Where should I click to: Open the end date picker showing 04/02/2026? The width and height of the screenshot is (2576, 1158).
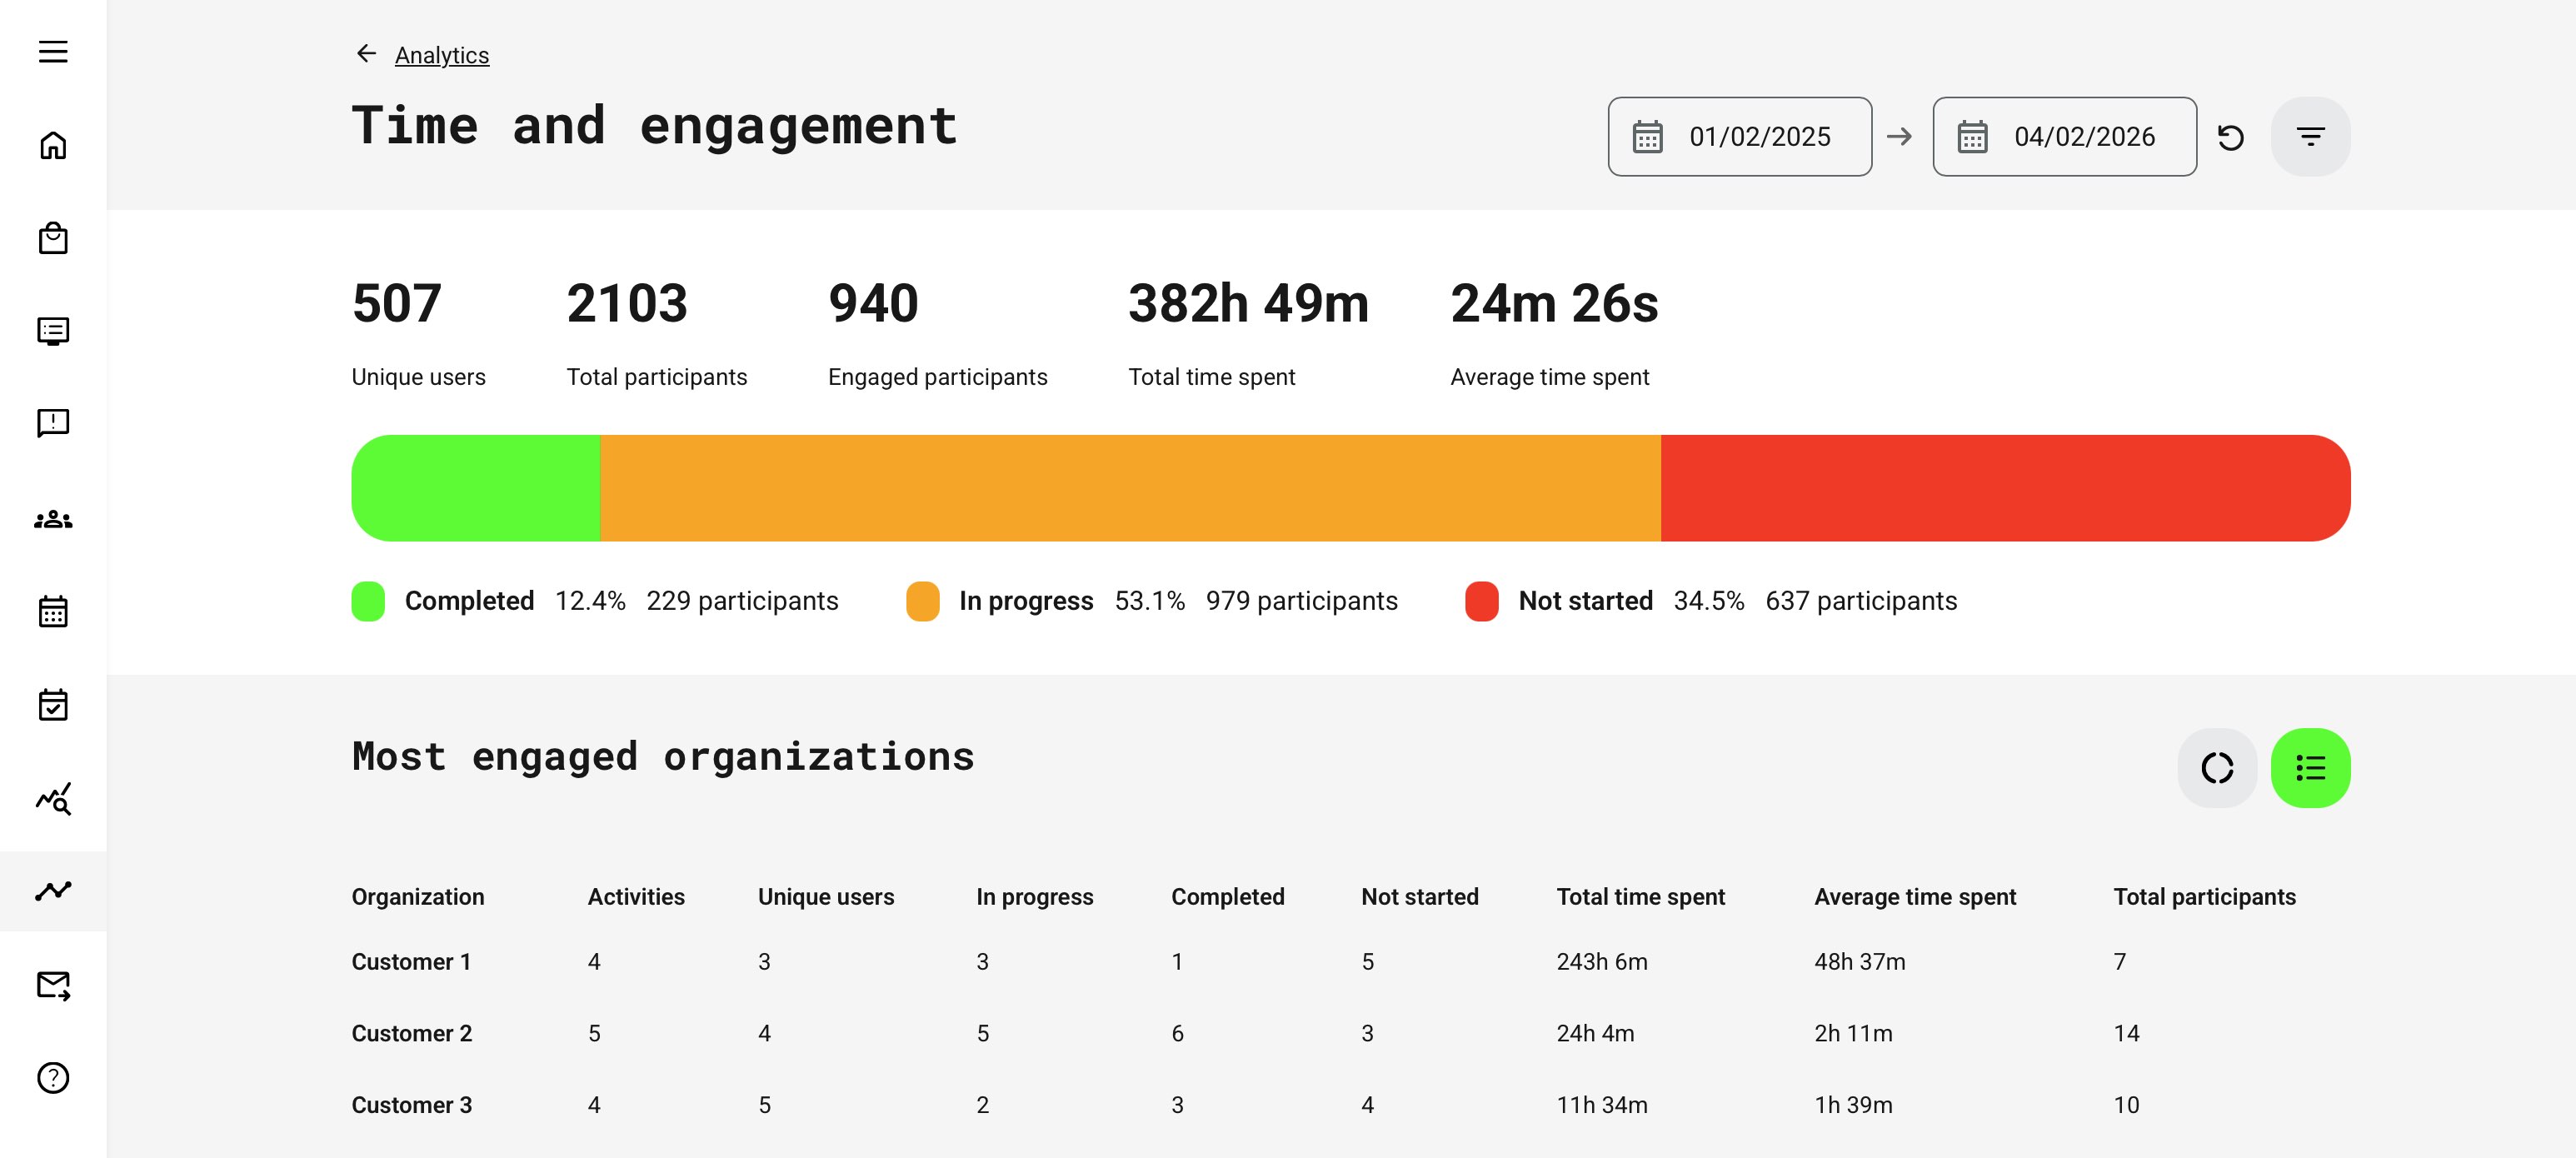(2064, 136)
